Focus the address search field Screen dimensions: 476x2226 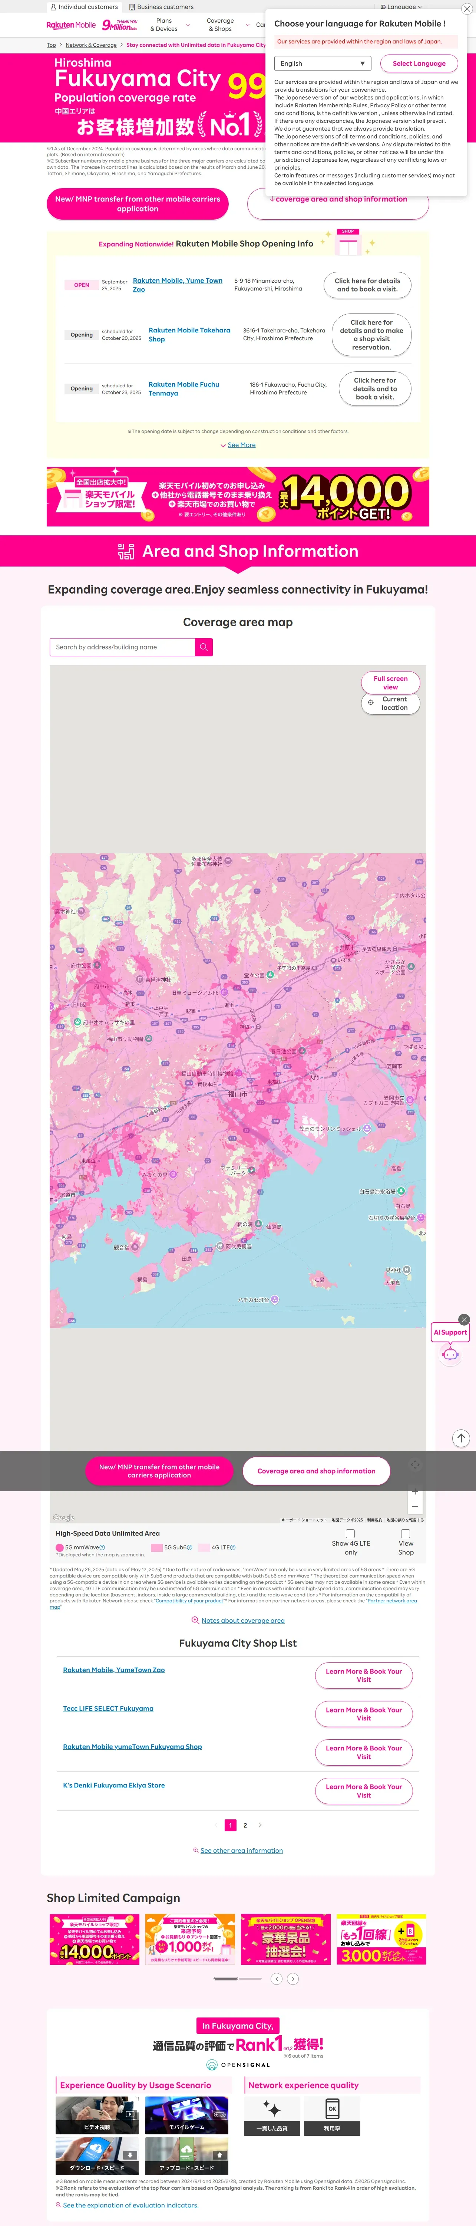coord(122,647)
